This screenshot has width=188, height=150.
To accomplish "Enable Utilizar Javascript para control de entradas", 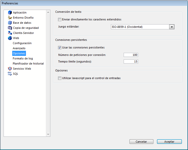I will (60, 78).
